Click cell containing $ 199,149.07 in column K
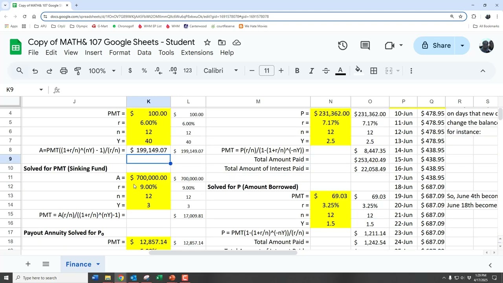The image size is (503, 283). click(x=149, y=150)
